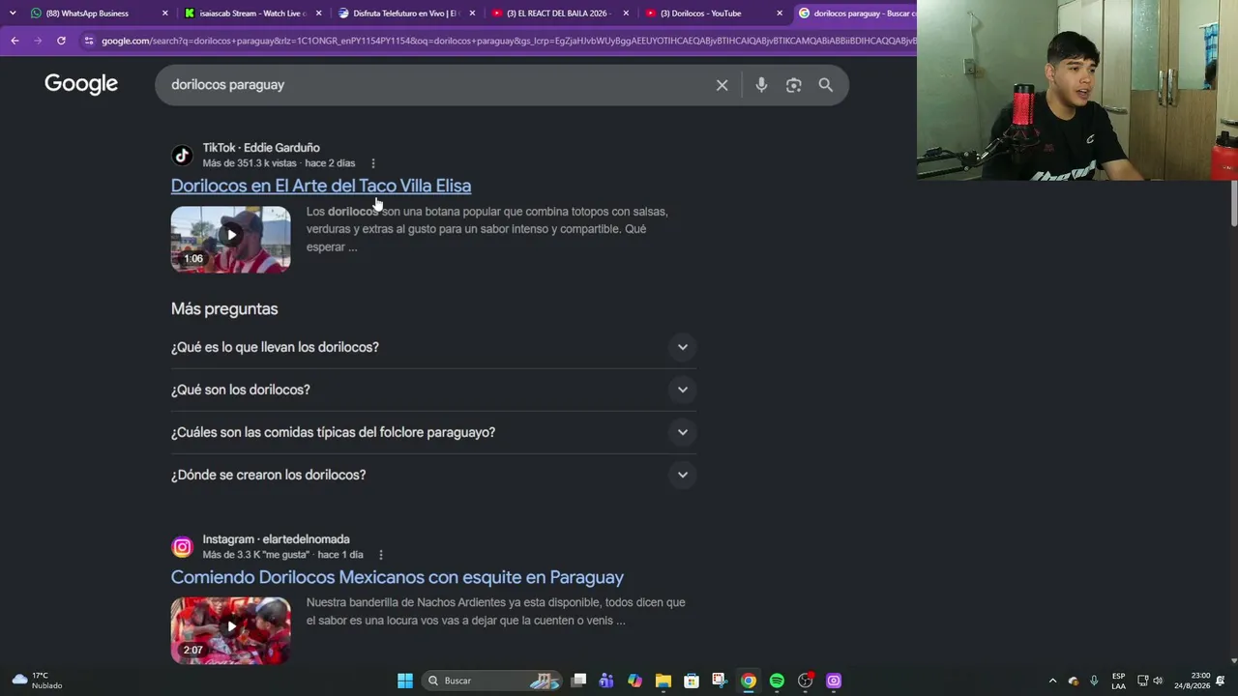The height and width of the screenshot is (696, 1238).
Task: Click the Instagram favicon of second result
Action: (182, 547)
